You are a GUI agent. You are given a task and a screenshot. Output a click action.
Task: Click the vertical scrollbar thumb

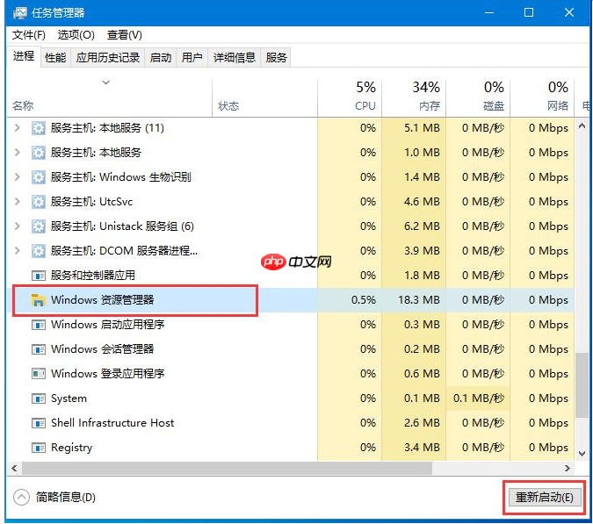tap(582, 385)
